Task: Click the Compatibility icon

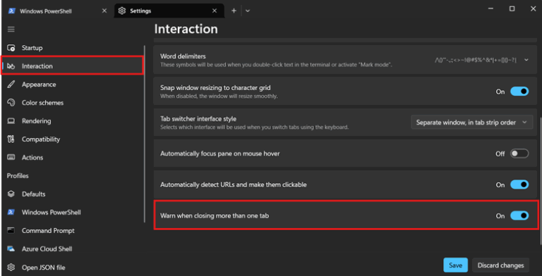Action: (11, 139)
